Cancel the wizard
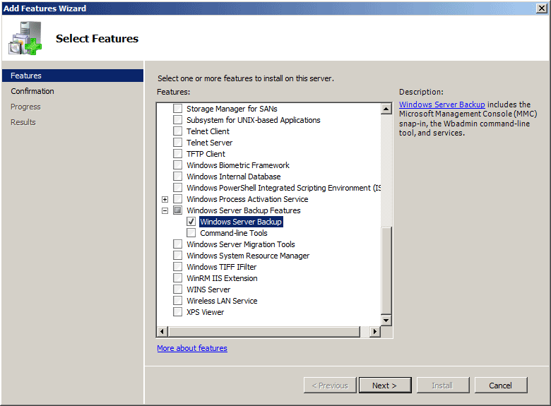 (501, 386)
